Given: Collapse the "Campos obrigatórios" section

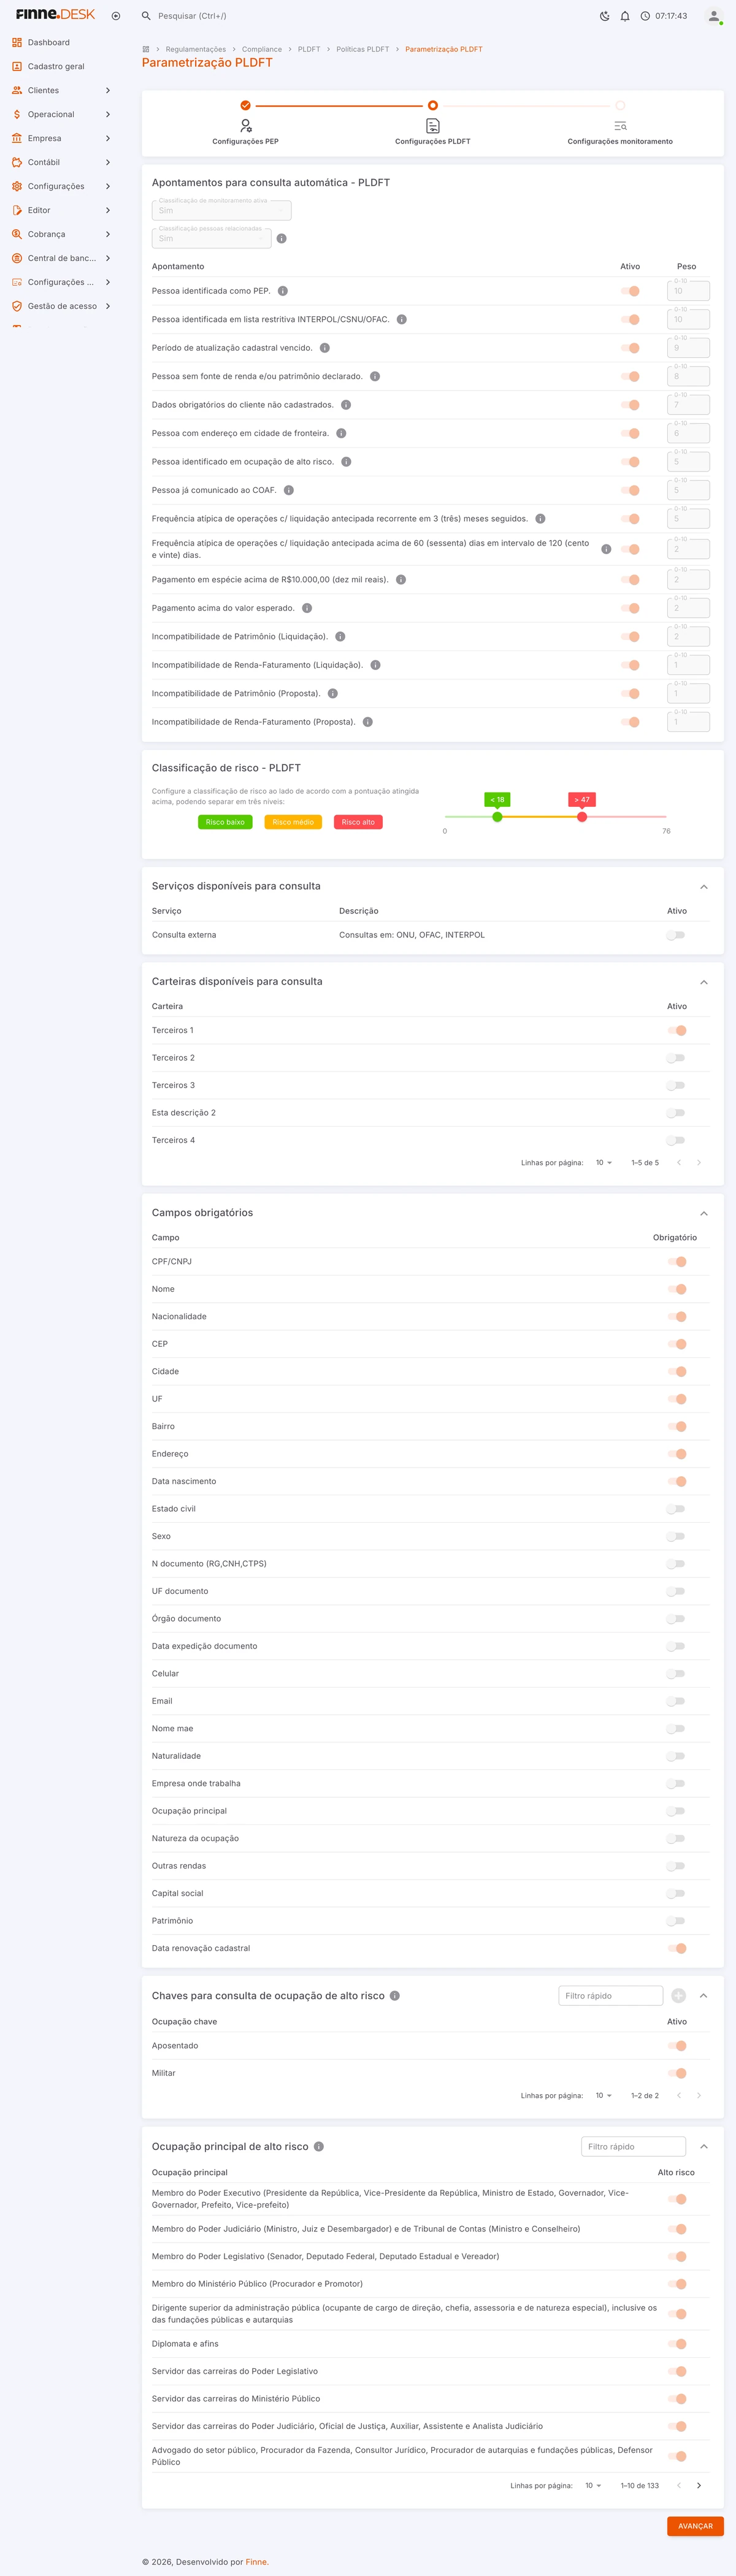Looking at the screenshot, I should [704, 1213].
